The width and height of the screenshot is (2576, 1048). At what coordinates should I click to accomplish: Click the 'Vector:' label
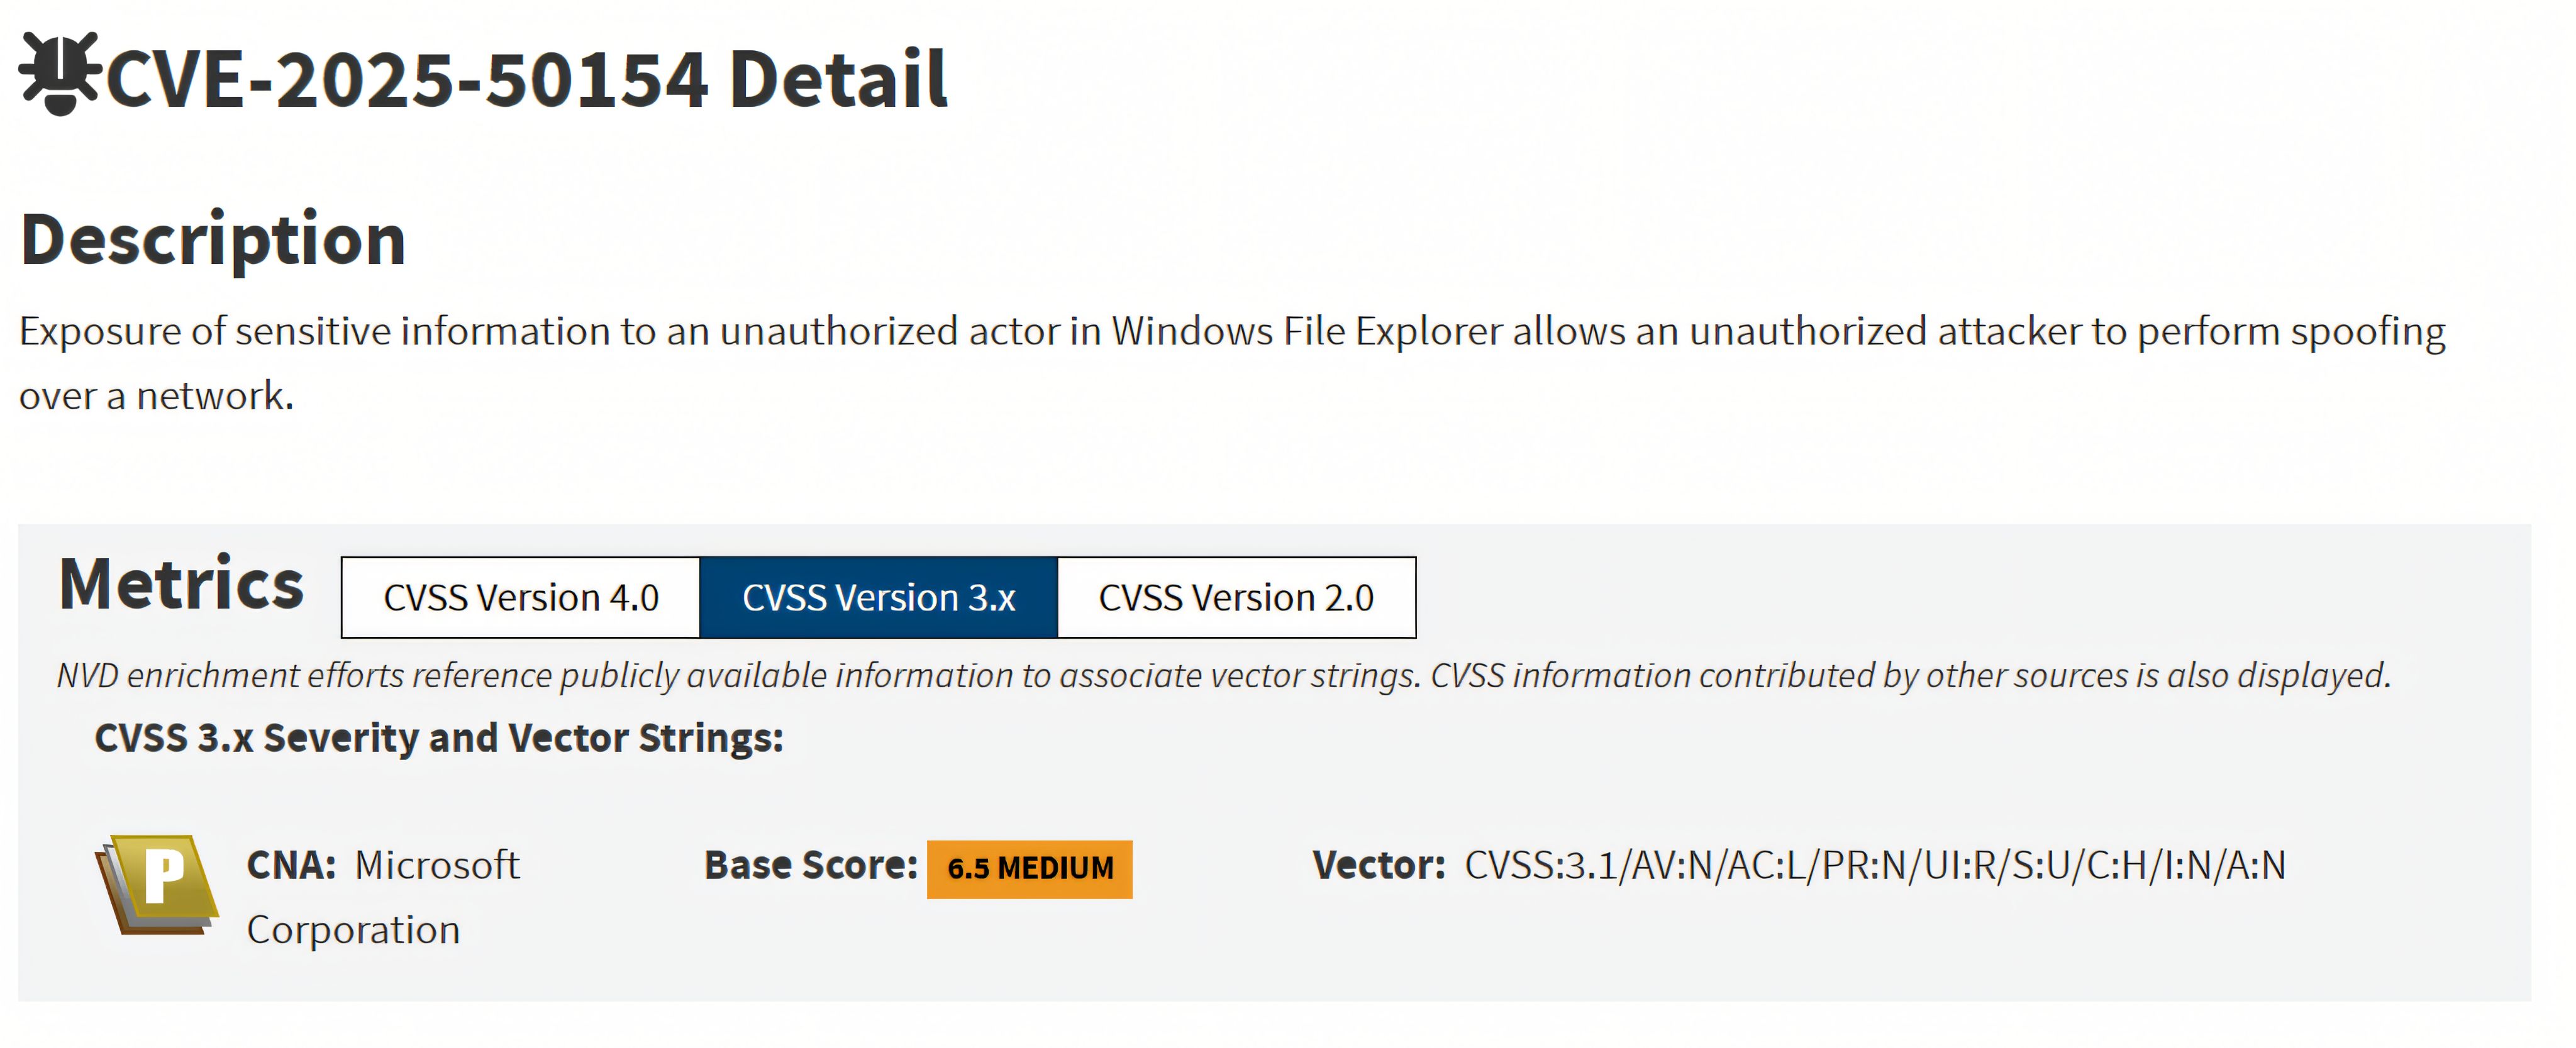pos(1378,866)
